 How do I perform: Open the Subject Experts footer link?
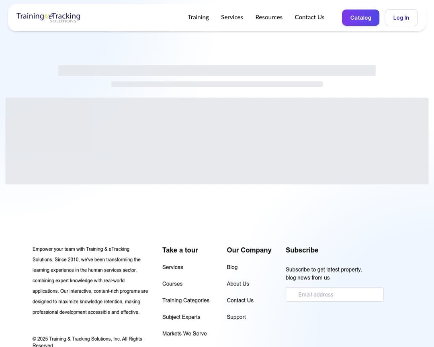tap(181, 317)
